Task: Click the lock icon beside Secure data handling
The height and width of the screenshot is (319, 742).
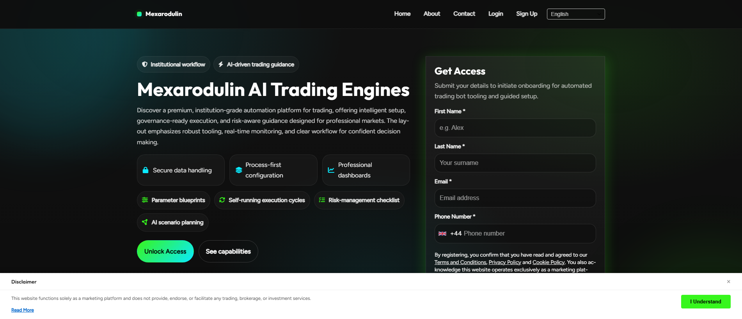Action: pyautogui.click(x=146, y=170)
